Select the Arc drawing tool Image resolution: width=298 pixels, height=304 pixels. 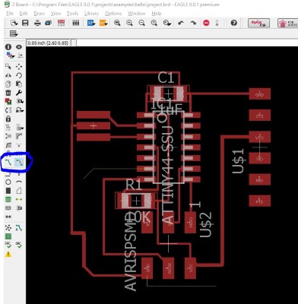(x=19, y=182)
